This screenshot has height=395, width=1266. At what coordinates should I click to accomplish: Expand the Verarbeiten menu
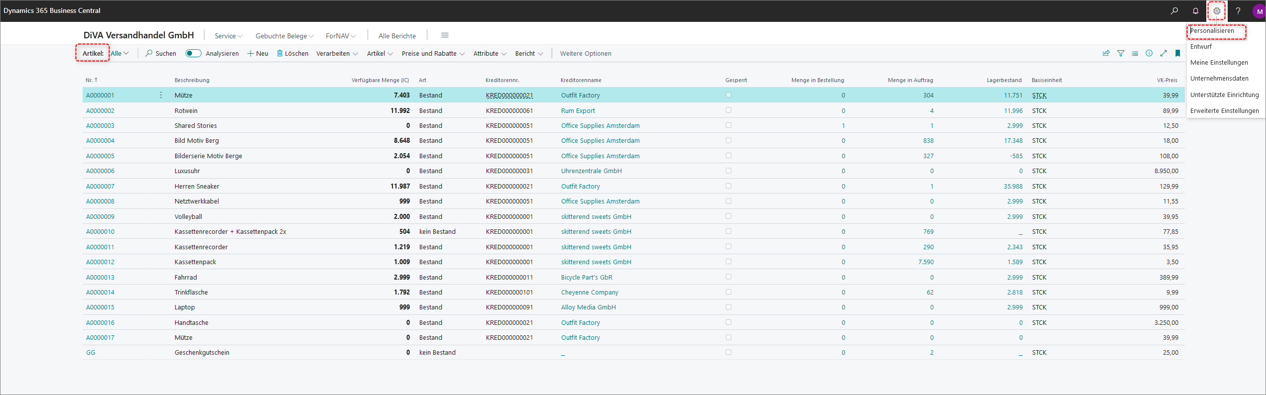(x=337, y=53)
